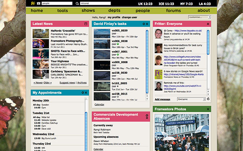This screenshot has height=151, width=243.
Task: Open the news Archives link
Action: 82,83
